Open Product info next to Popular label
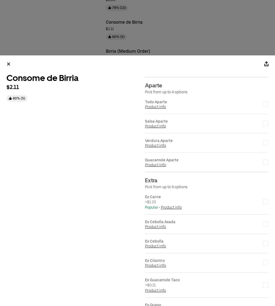 click(171, 208)
